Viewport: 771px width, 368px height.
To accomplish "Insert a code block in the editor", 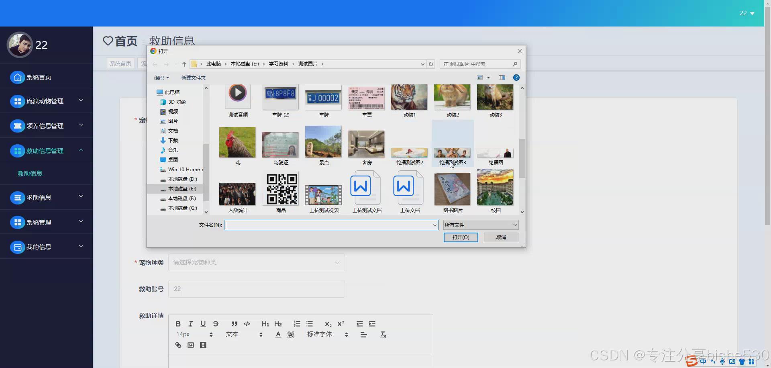I will point(247,324).
